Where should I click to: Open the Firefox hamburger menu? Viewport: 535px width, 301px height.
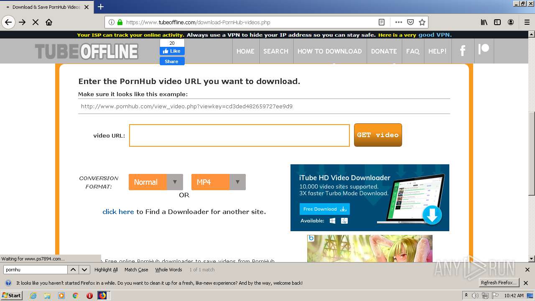point(527,22)
